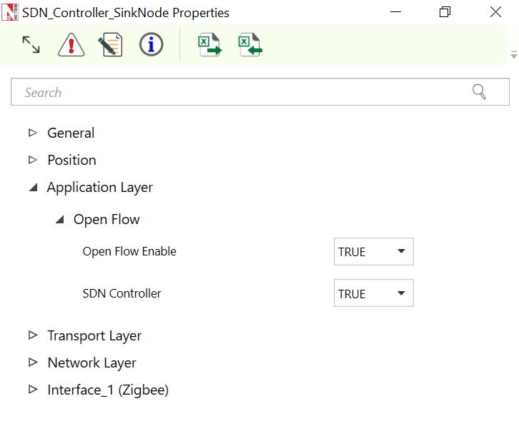Expand the General section

(32, 133)
